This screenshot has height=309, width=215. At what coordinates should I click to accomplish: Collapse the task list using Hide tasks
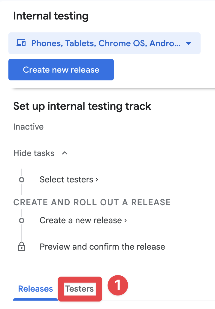[34, 153]
